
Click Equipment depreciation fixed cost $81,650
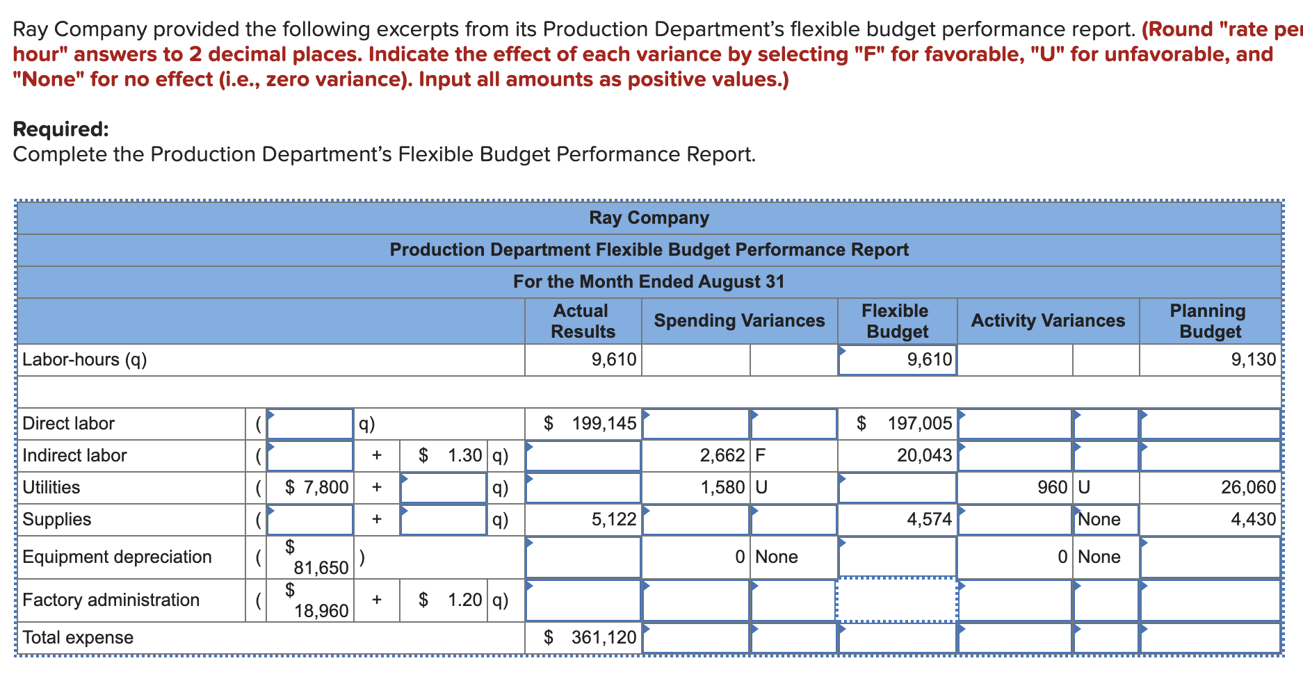click(310, 557)
